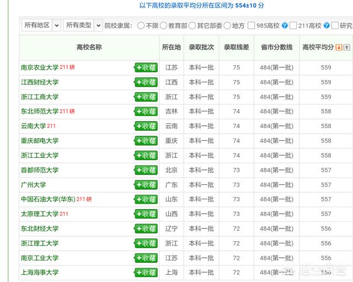Image resolution: width=353 pixels, height=282 pixels.
Task: Select the 其它部委 radio option
Action: click(192, 25)
